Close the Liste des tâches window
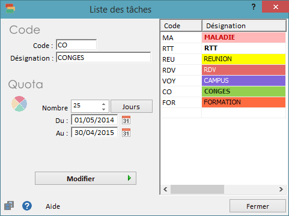This screenshot has height=216, width=289. [275, 7]
